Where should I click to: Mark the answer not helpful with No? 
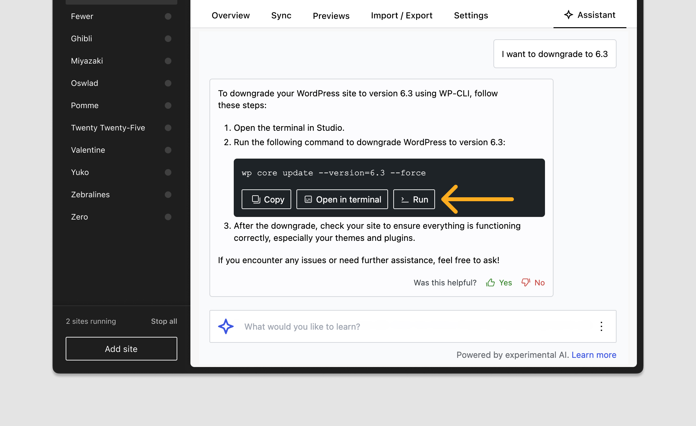[x=533, y=282]
